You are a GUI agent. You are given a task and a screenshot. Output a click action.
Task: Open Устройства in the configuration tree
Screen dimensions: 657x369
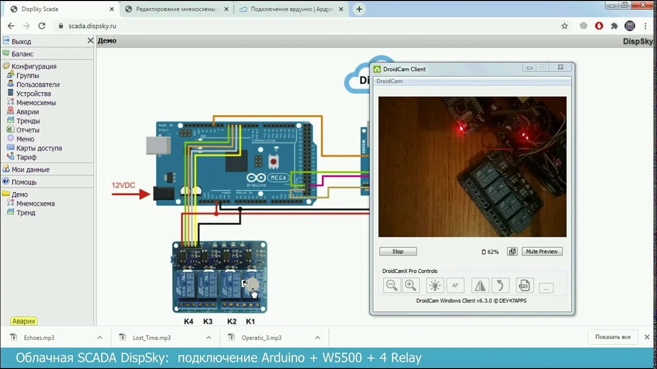pyautogui.click(x=33, y=94)
